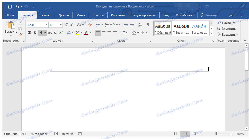Click the Decrease Font Size icon

(72, 25)
